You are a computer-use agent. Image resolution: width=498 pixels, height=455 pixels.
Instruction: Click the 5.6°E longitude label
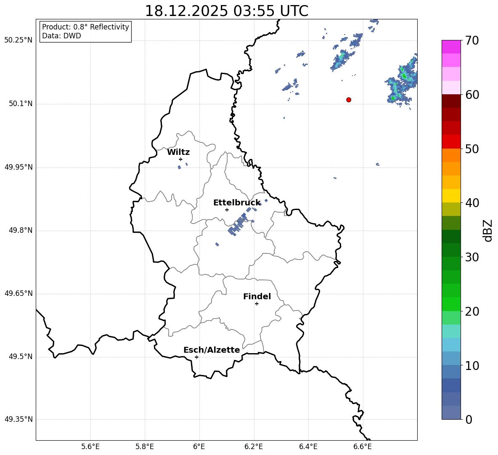click(x=90, y=447)
